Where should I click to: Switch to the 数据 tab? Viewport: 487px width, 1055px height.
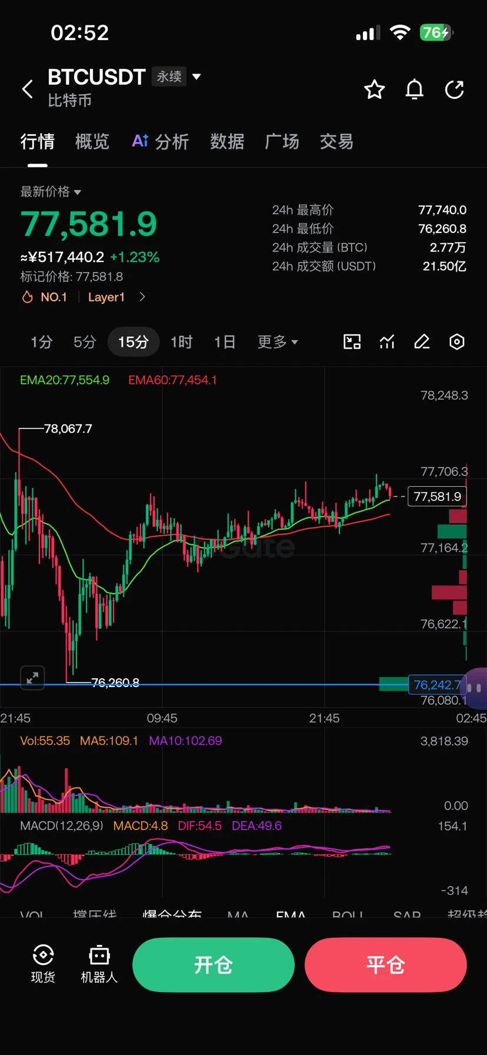pyautogui.click(x=227, y=141)
